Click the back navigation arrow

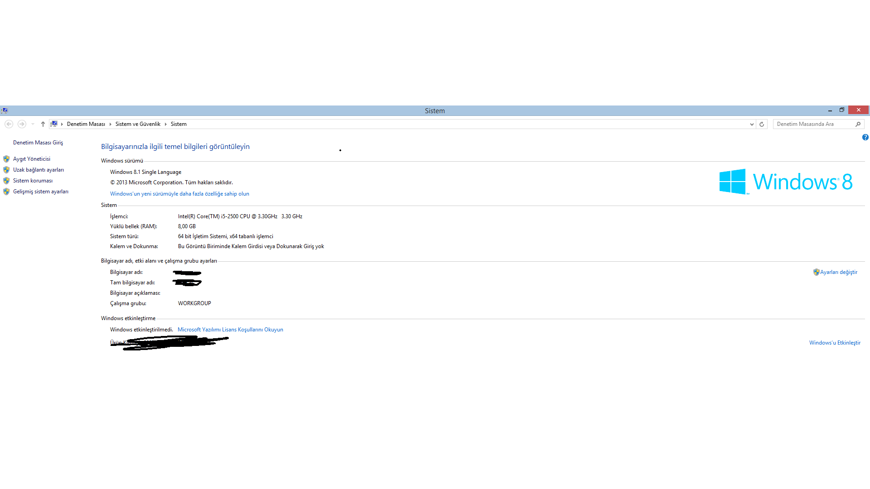(x=9, y=124)
